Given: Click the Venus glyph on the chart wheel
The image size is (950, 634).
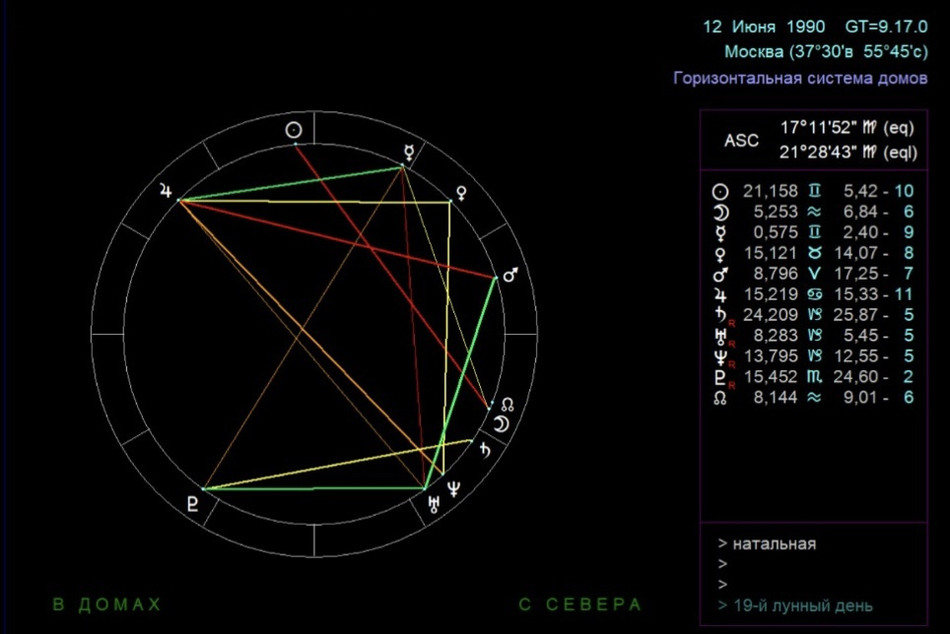Looking at the screenshot, I should 461,191.
